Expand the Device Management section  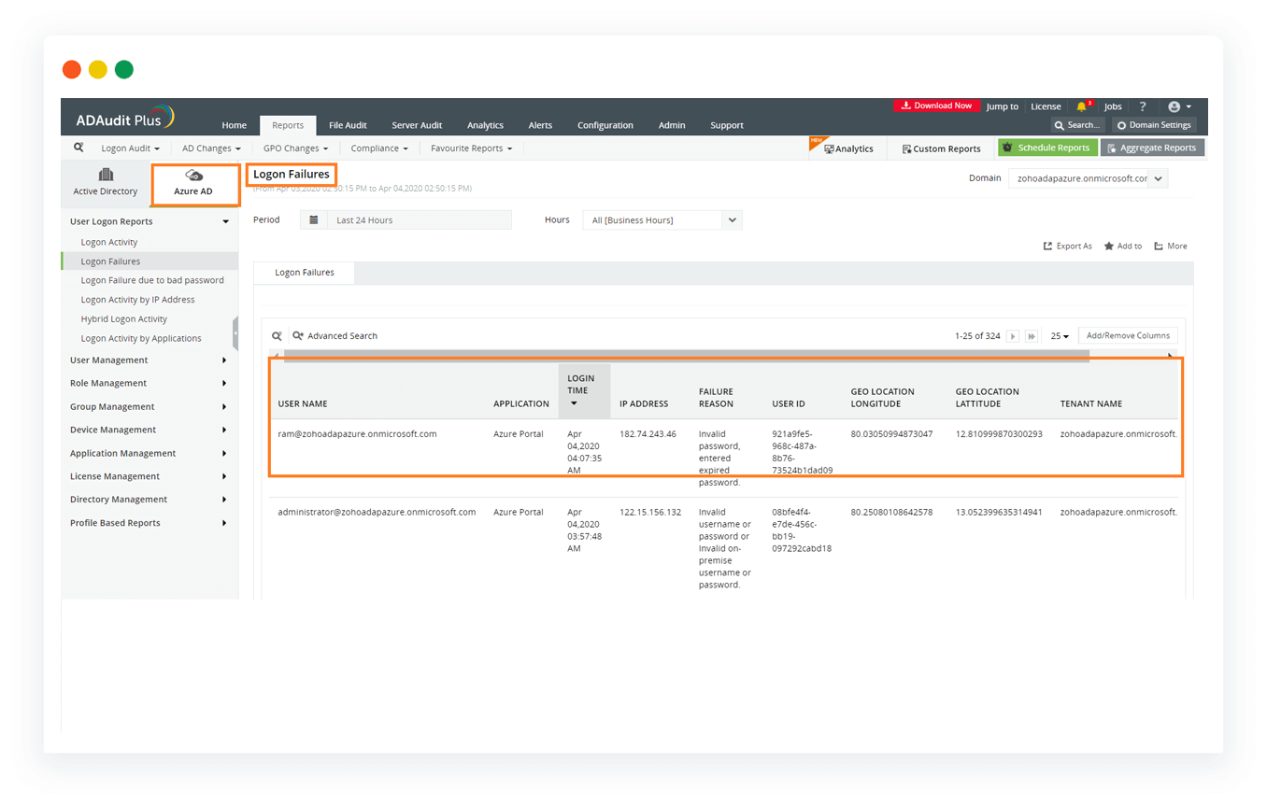(149, 430)
